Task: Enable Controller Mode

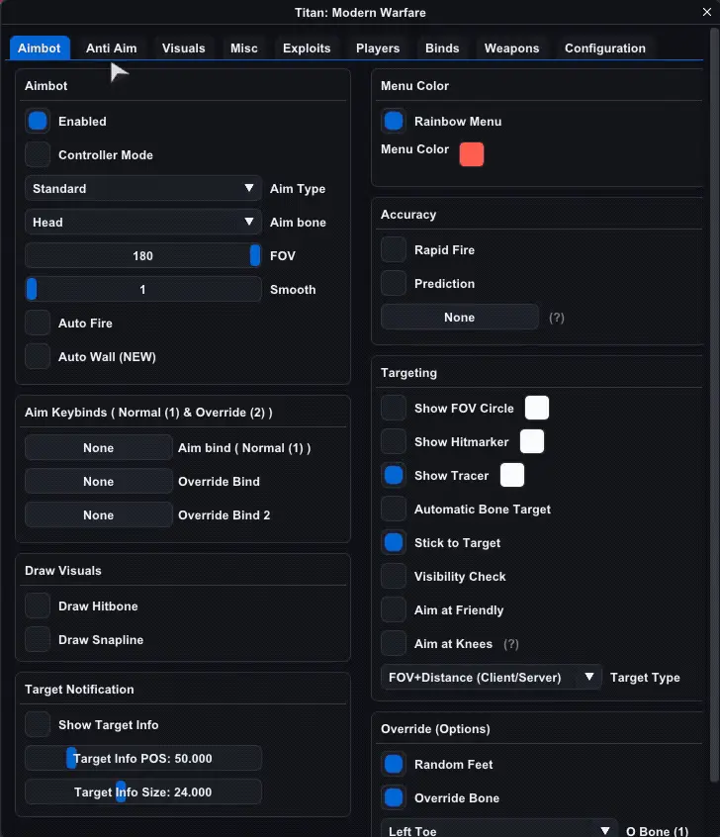Action: click(x=38, y=154)
